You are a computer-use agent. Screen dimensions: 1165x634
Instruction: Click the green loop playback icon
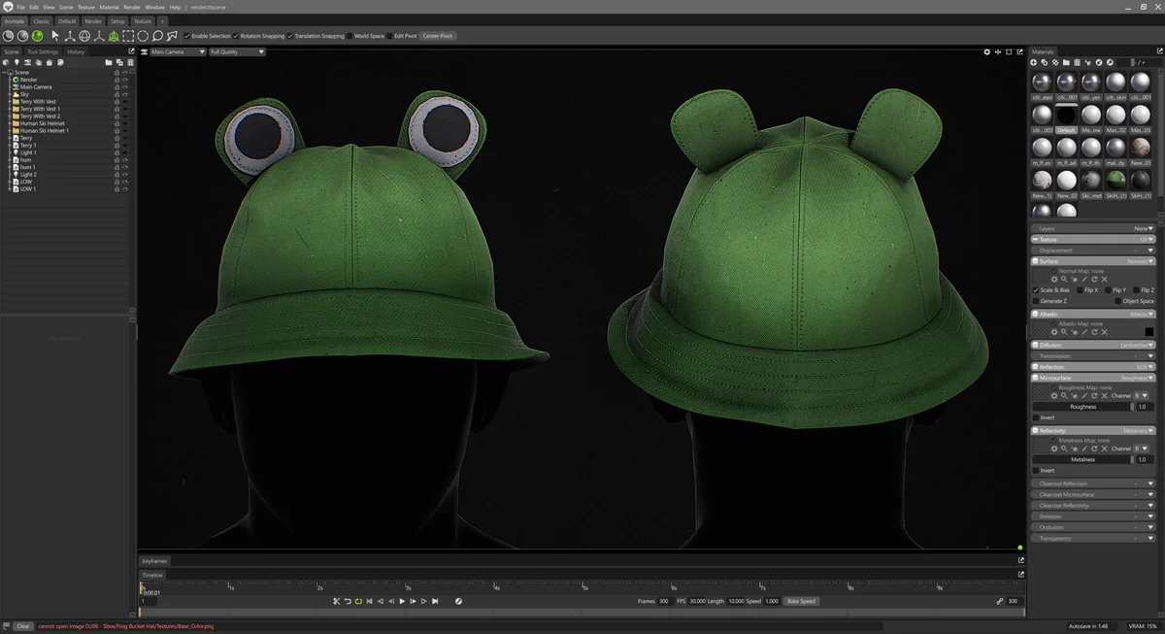click(x=358, y=601)
